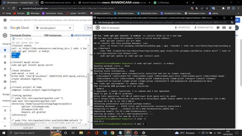
Task: Open YouTube bookmark
Action: (19, 14)
